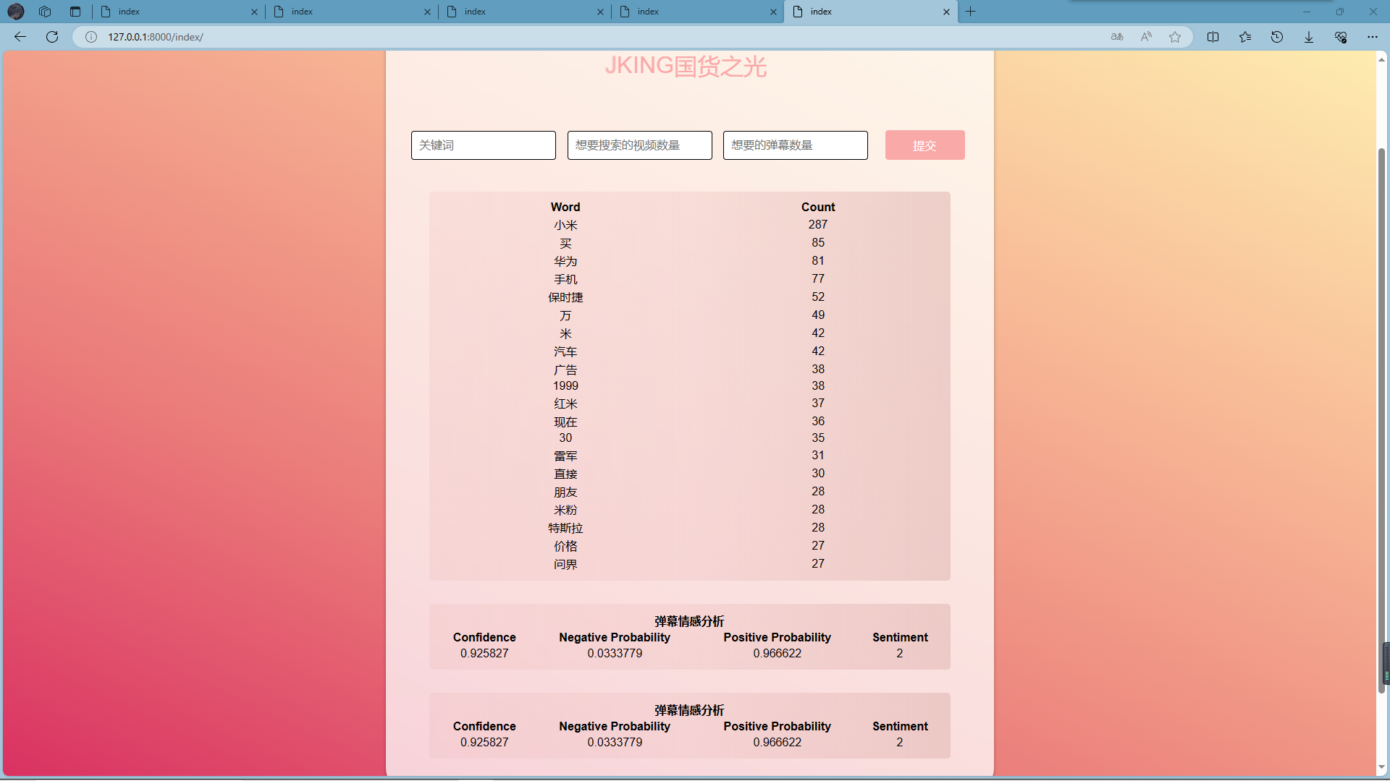Select the word 问界 in table
Viewport: 1390px width, 781px height.
pyautogui.click(x=565, y=564)
